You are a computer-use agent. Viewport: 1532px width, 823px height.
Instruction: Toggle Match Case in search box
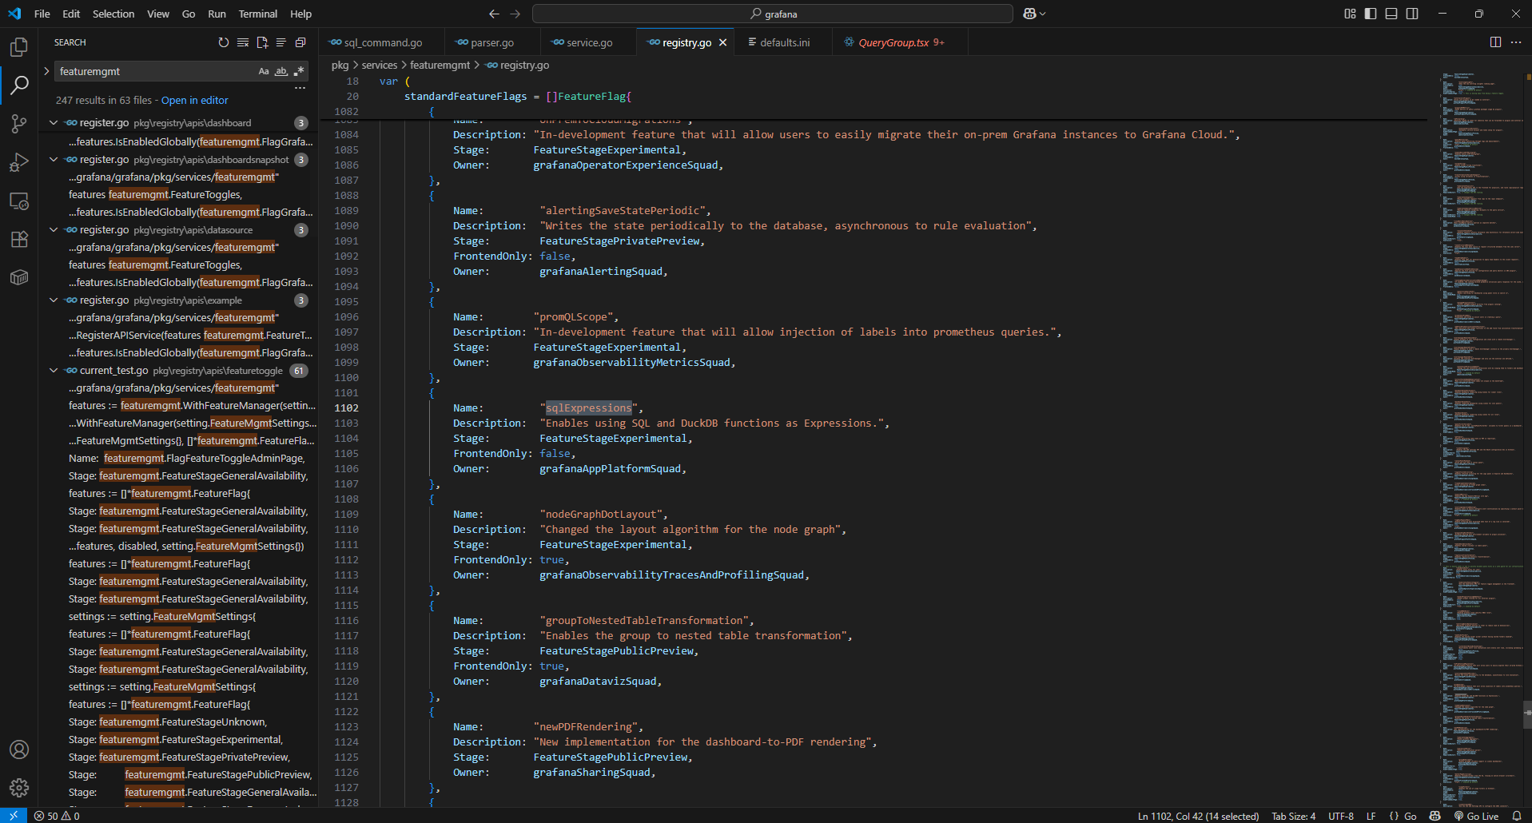point(264,71)
